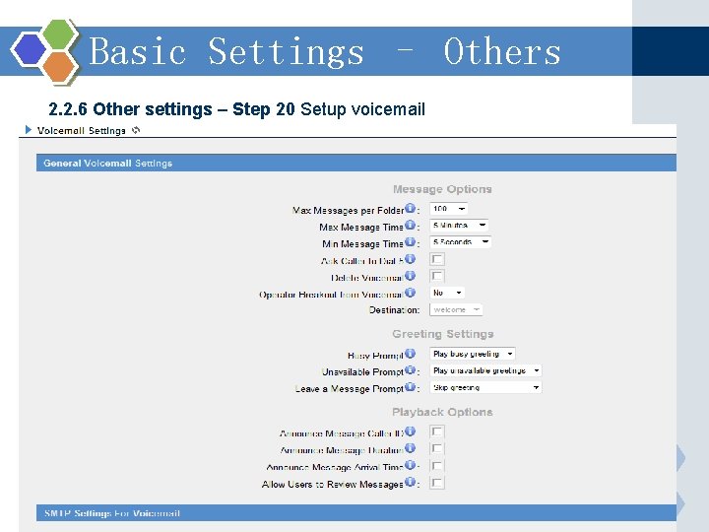
Task: Click slide title Basic Settings - Others
Action: [324, 51]
